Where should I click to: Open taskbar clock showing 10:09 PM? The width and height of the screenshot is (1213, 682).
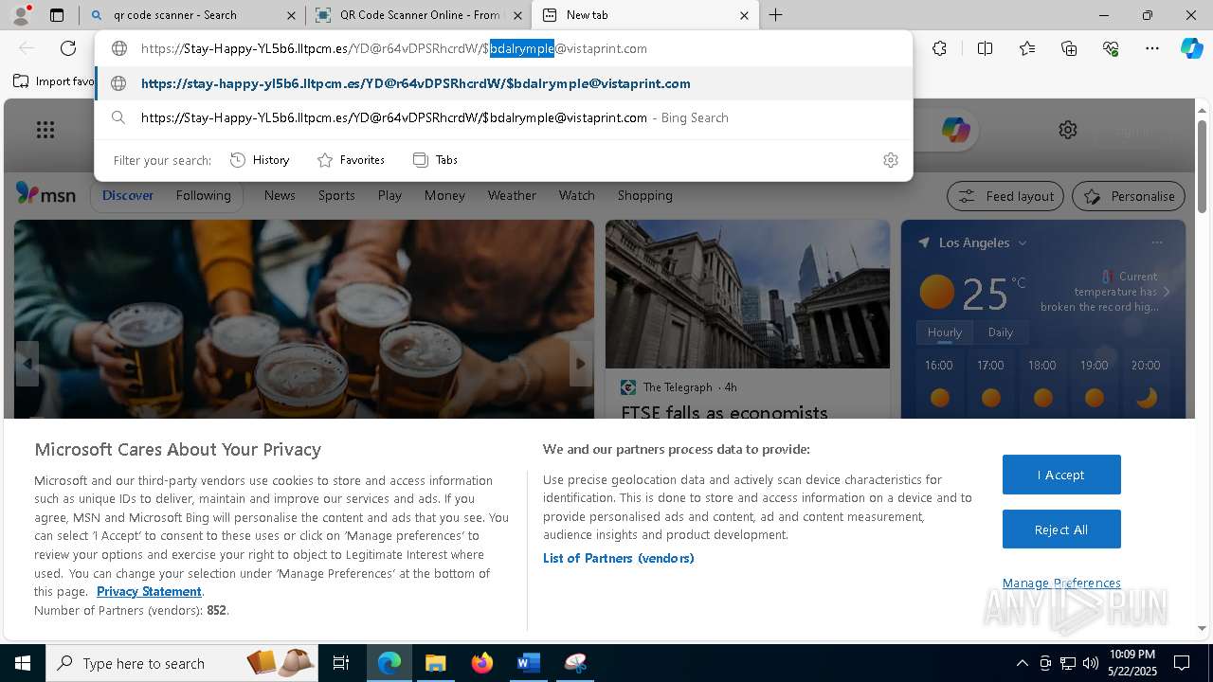pos(1132,663)
